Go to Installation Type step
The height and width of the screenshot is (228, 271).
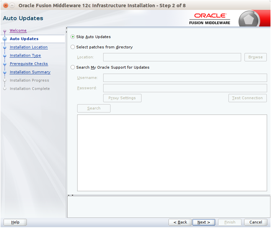pos(25,55)
